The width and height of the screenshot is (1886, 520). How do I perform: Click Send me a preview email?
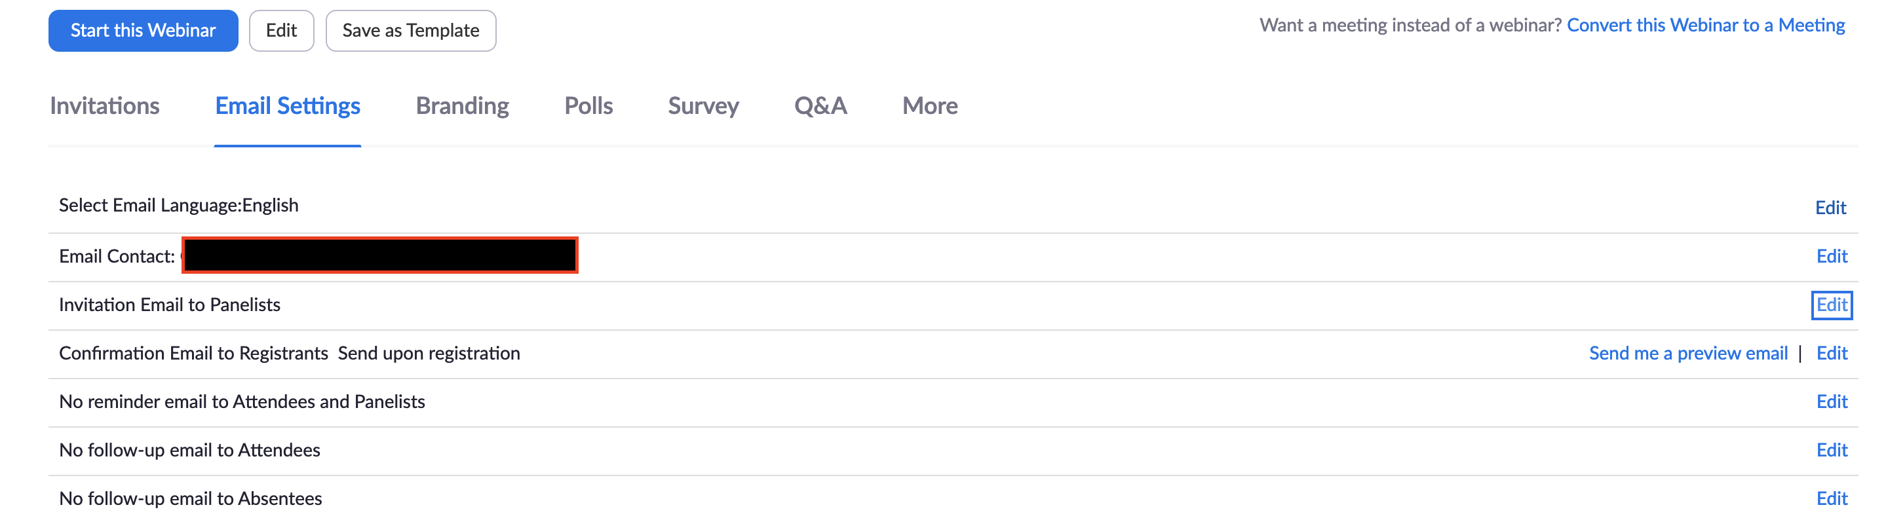(x=1687, y=354)
